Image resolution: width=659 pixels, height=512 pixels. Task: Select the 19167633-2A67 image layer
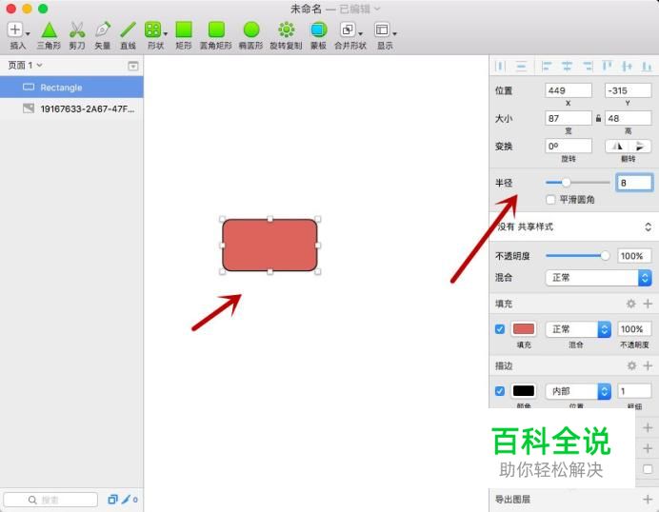(71, 108)
